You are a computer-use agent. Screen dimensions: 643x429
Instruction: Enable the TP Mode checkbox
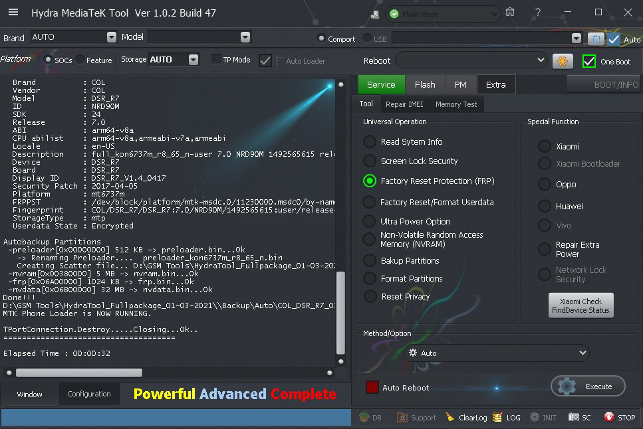pyautogui.click(x=215, y=59)
